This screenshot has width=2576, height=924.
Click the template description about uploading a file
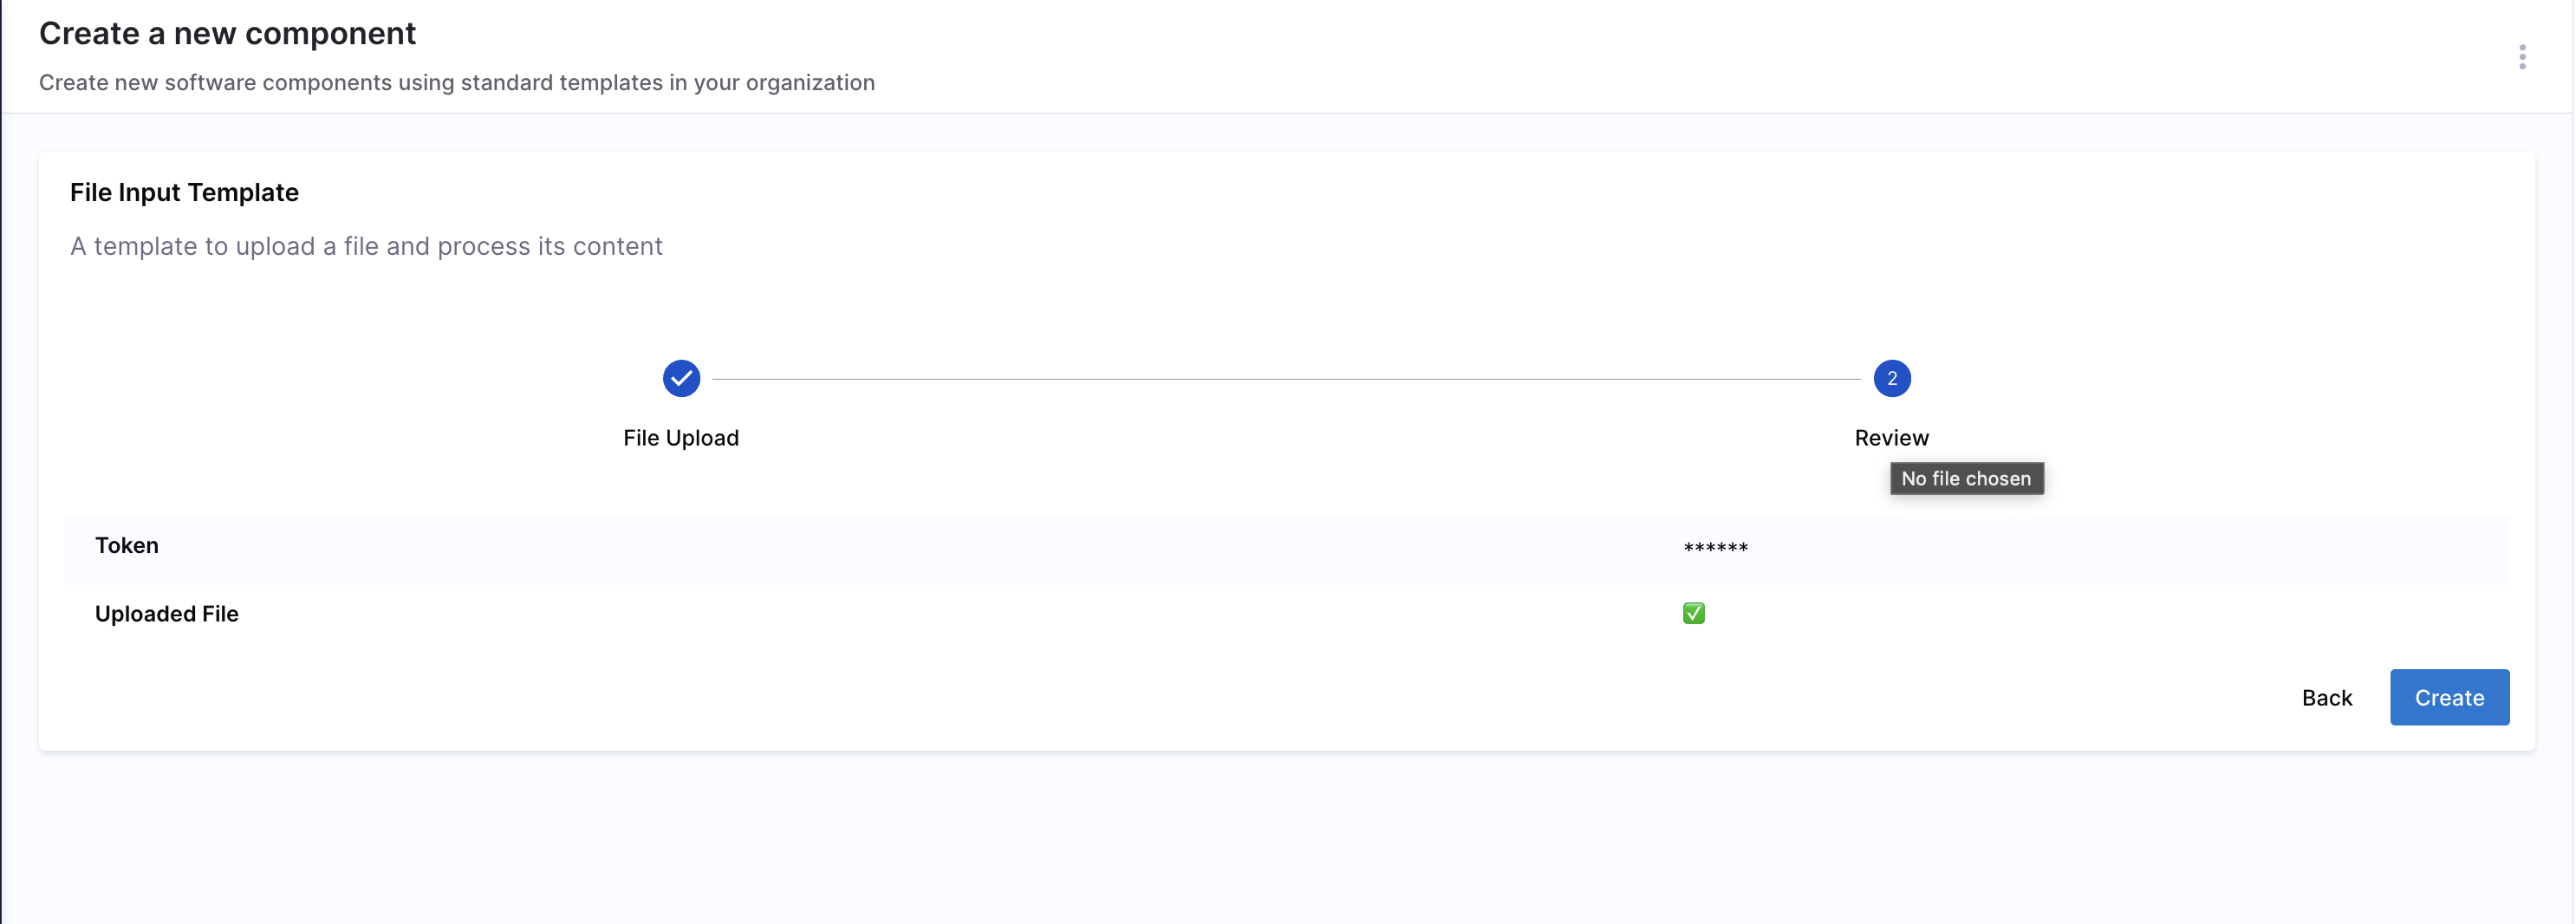[x=366, y=246]
